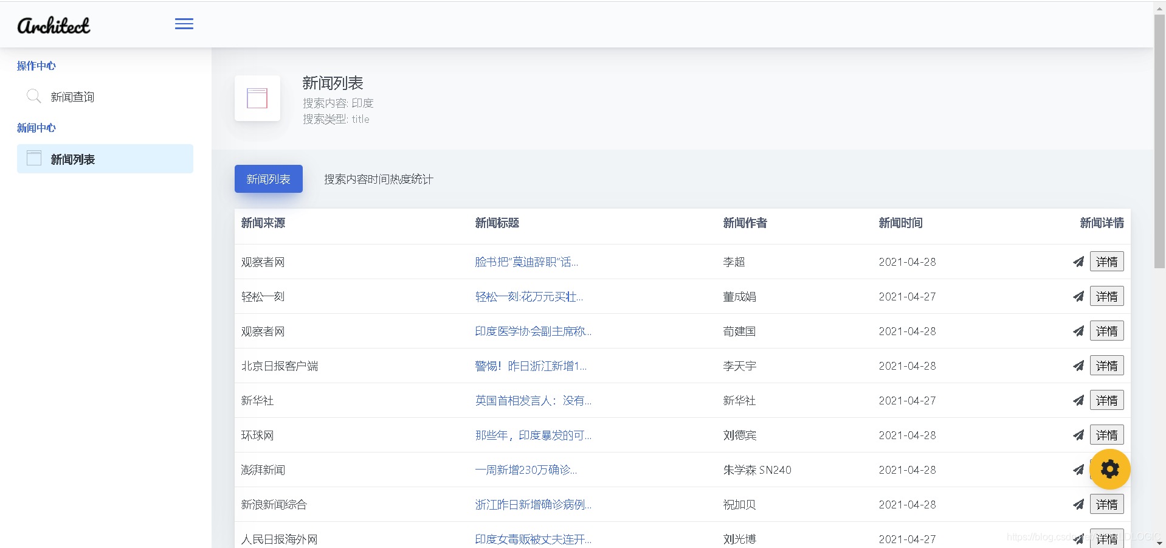Image resolution: width=1166 pixels, height=548 pixels.
Task: Open the floating settings gear button
Action: point(1110,470)
